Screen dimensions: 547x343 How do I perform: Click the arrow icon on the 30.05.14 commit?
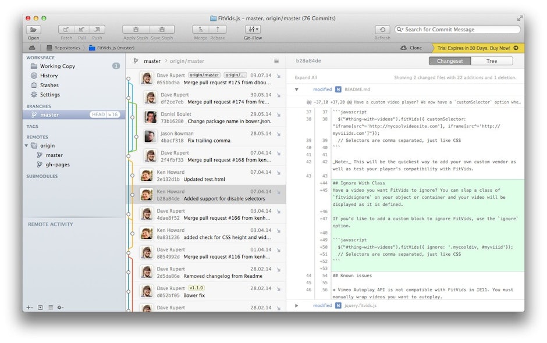(279, 95)
